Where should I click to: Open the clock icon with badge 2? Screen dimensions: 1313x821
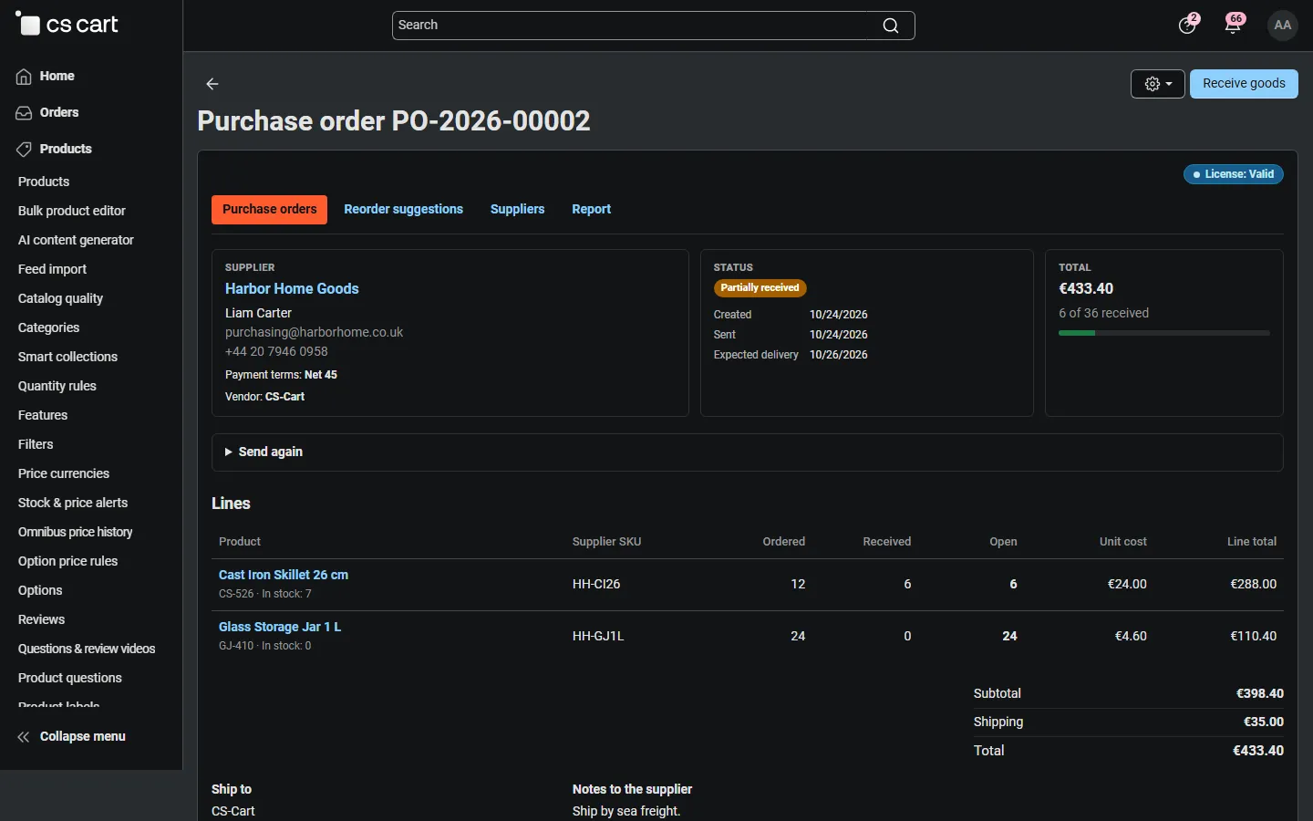click(1188, 25)
